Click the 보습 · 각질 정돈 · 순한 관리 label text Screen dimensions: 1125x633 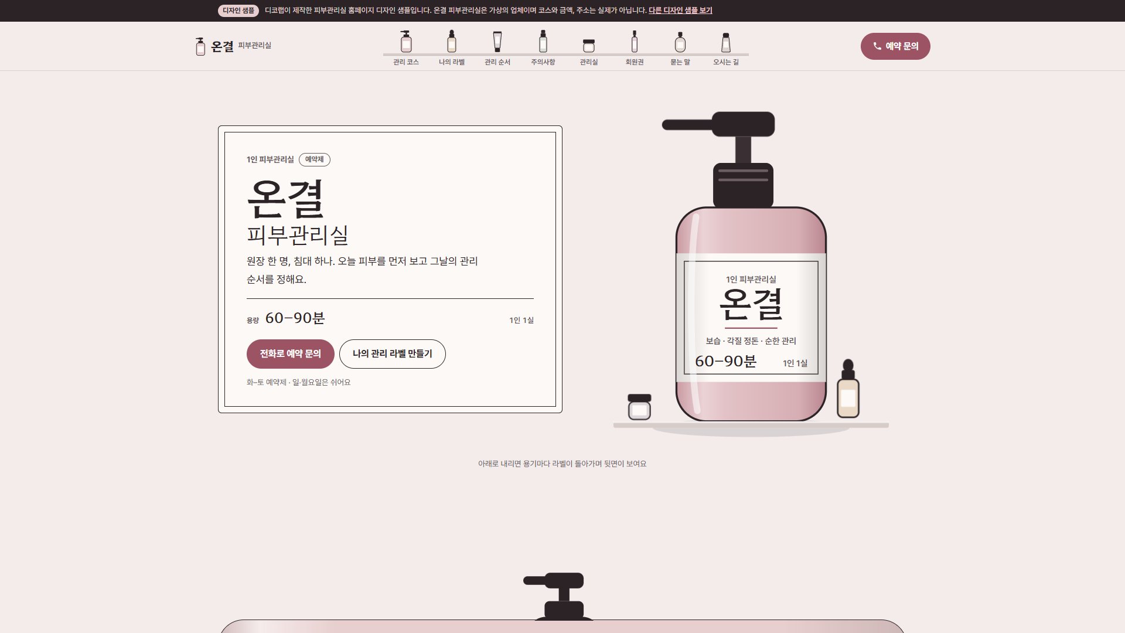[x=751, y=341]
